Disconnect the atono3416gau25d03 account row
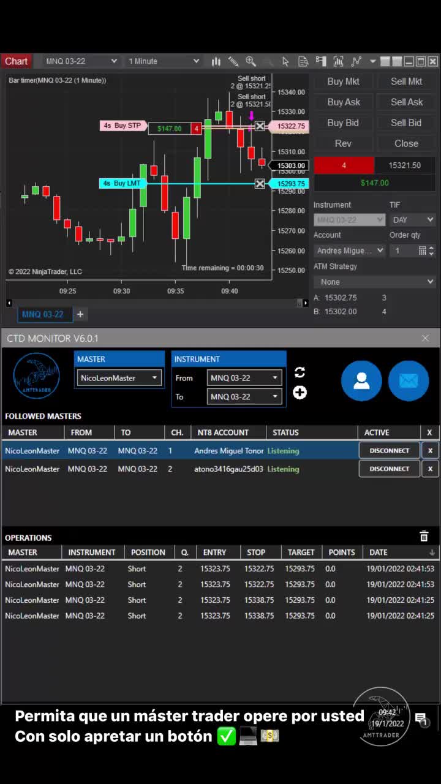 click(x=390, y=469)
